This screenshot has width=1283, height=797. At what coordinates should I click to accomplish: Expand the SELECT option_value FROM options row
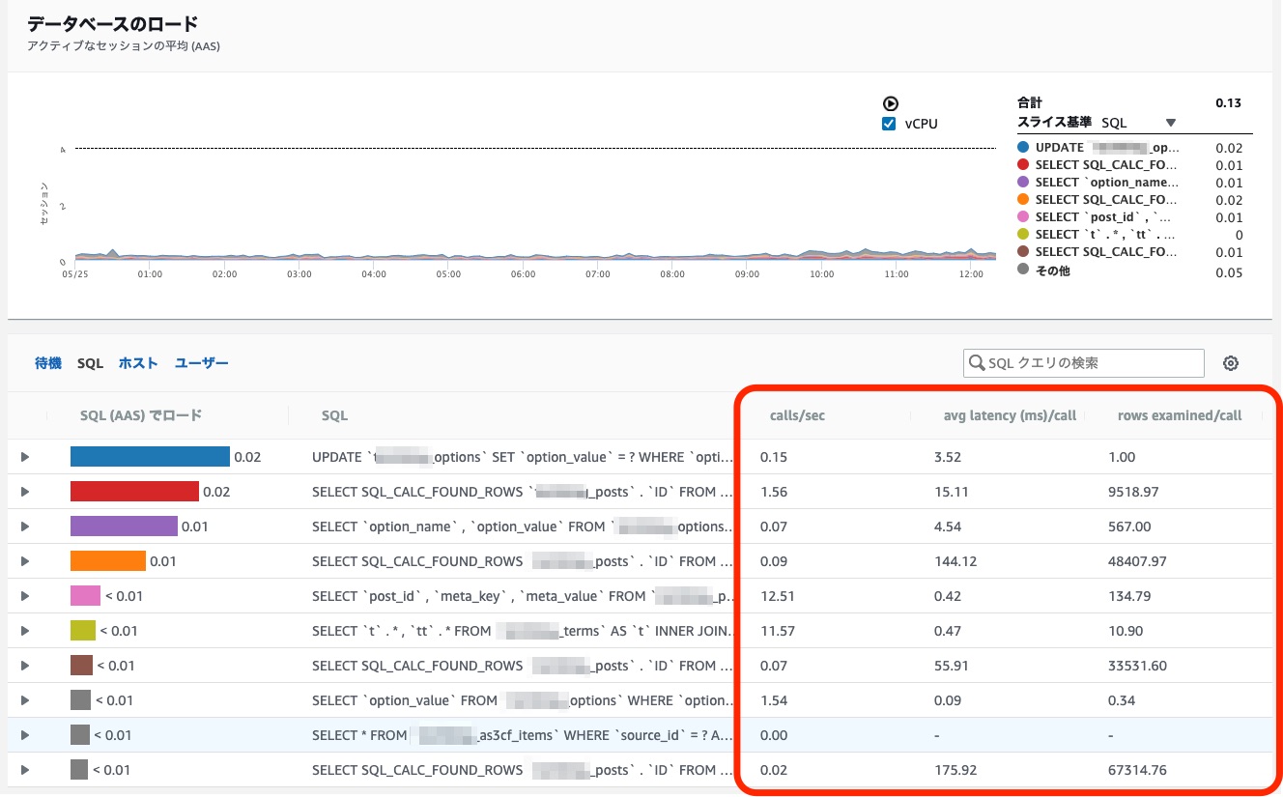pyautogui.click(x=25, y=700)
